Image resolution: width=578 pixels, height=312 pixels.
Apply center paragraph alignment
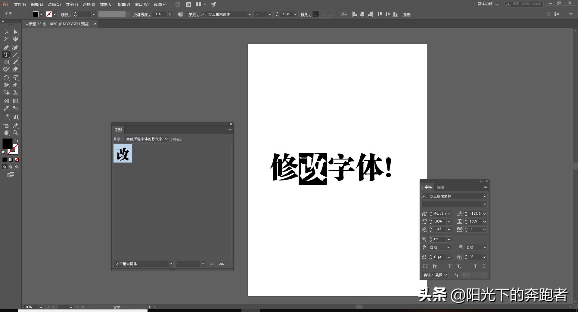323,14
